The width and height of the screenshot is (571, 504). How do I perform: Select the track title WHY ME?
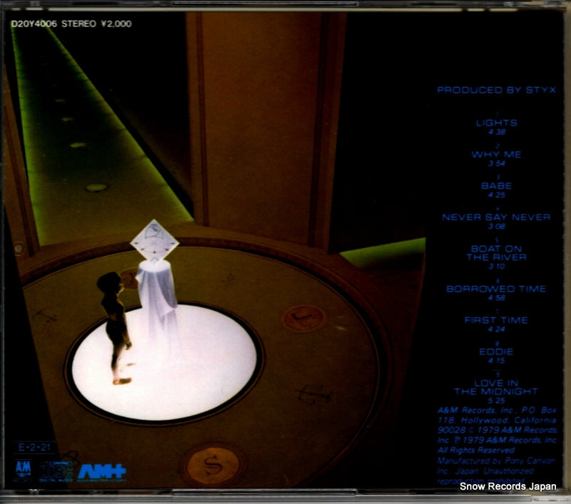click(497, 154)
